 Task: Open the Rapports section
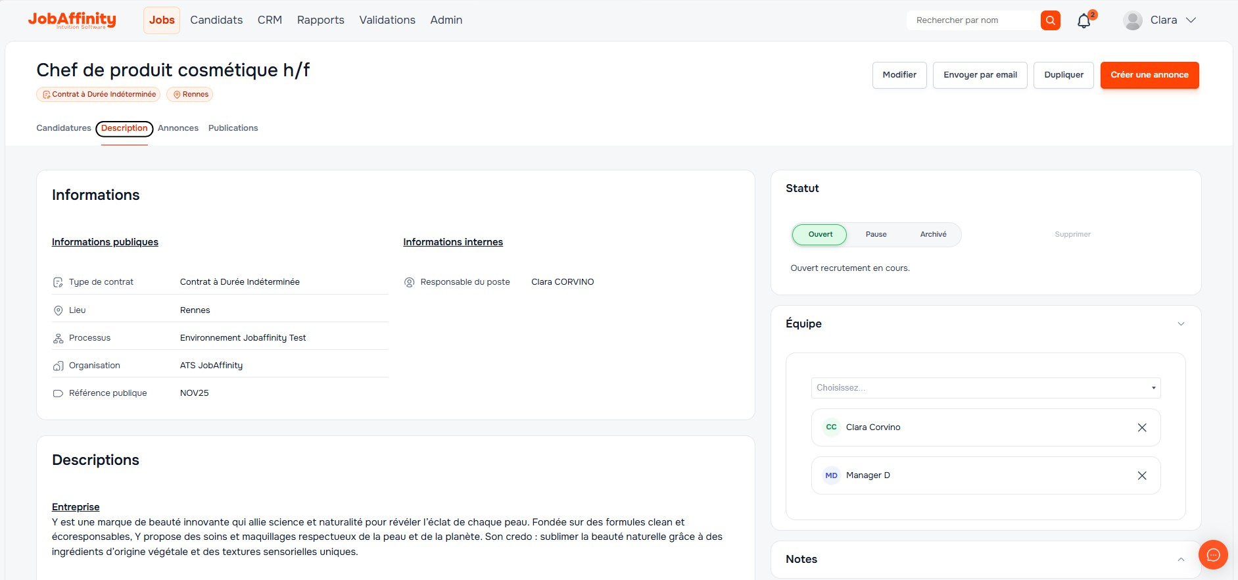(x=320, y=20)
